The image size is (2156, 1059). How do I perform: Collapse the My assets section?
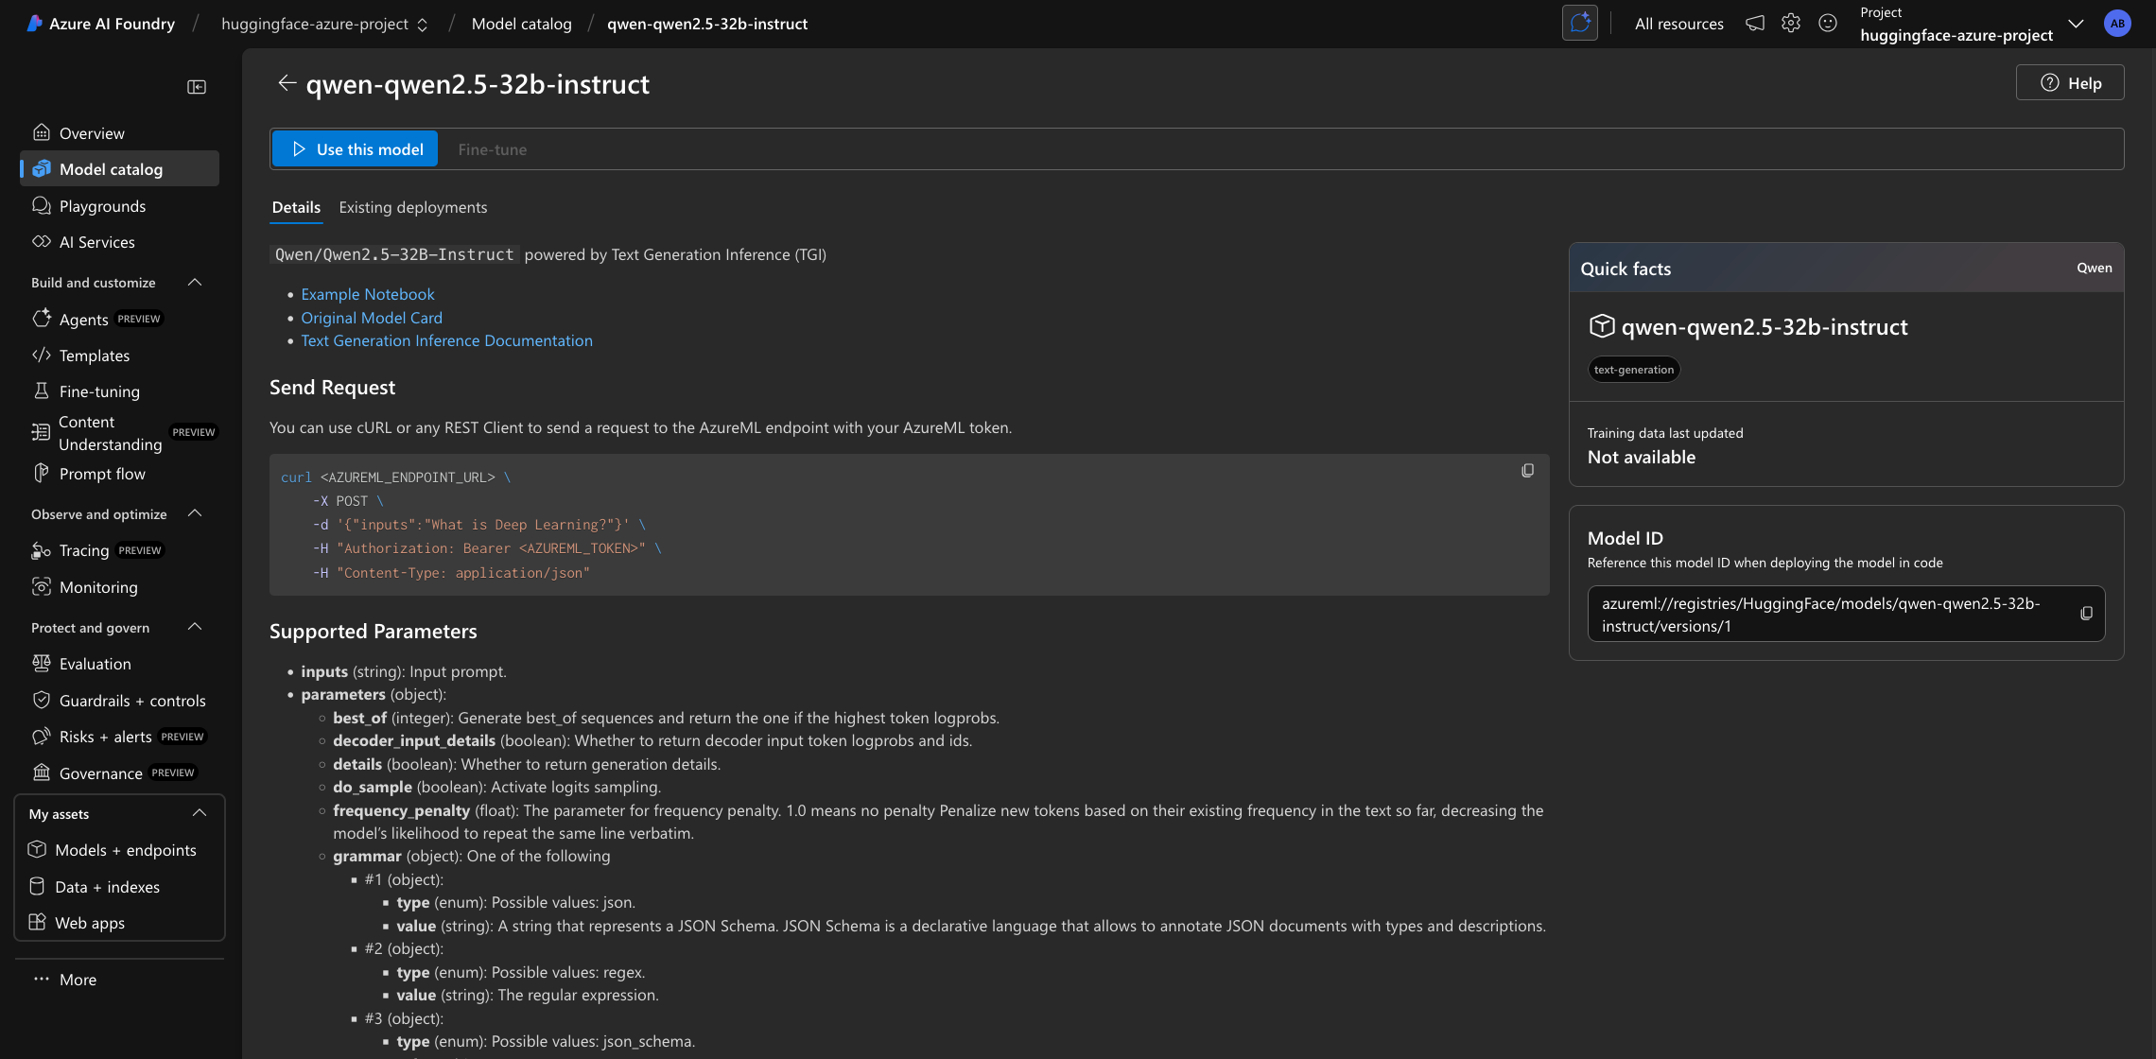(199, 812)
